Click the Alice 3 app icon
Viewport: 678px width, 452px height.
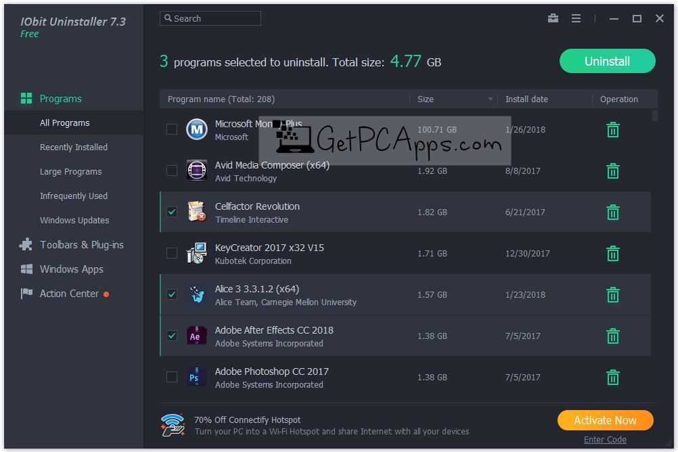[x=197, y=294]
